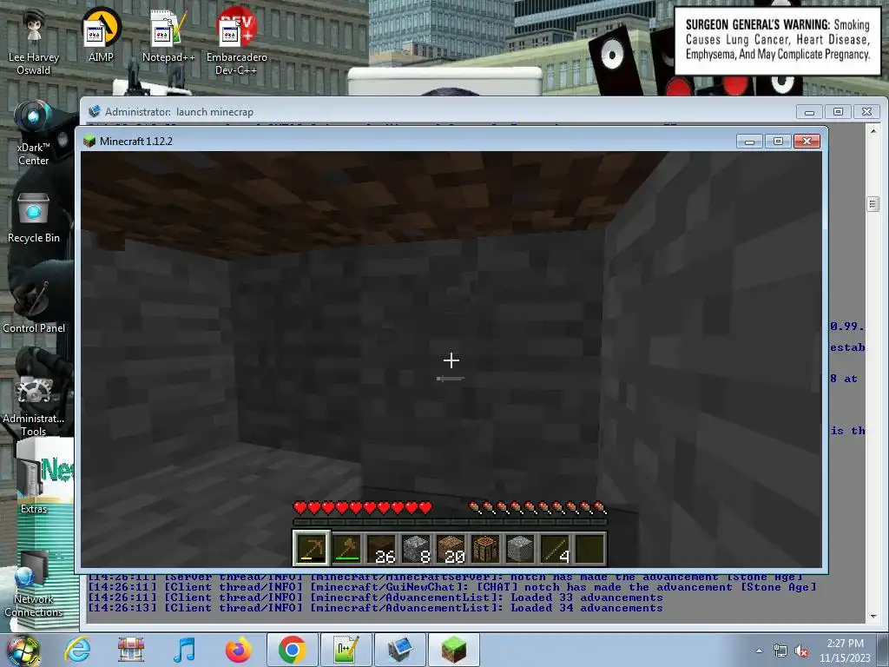Click the log line "Loaded 33 advancements"
889x667 pixels.
375,598
